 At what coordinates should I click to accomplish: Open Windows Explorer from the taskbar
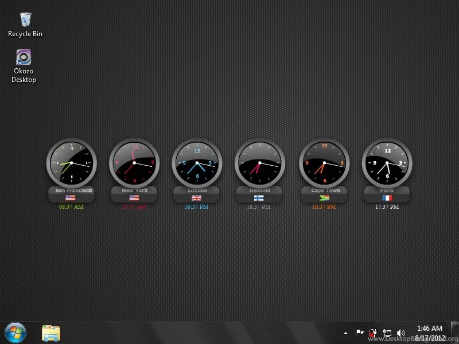tap(51, 333)
